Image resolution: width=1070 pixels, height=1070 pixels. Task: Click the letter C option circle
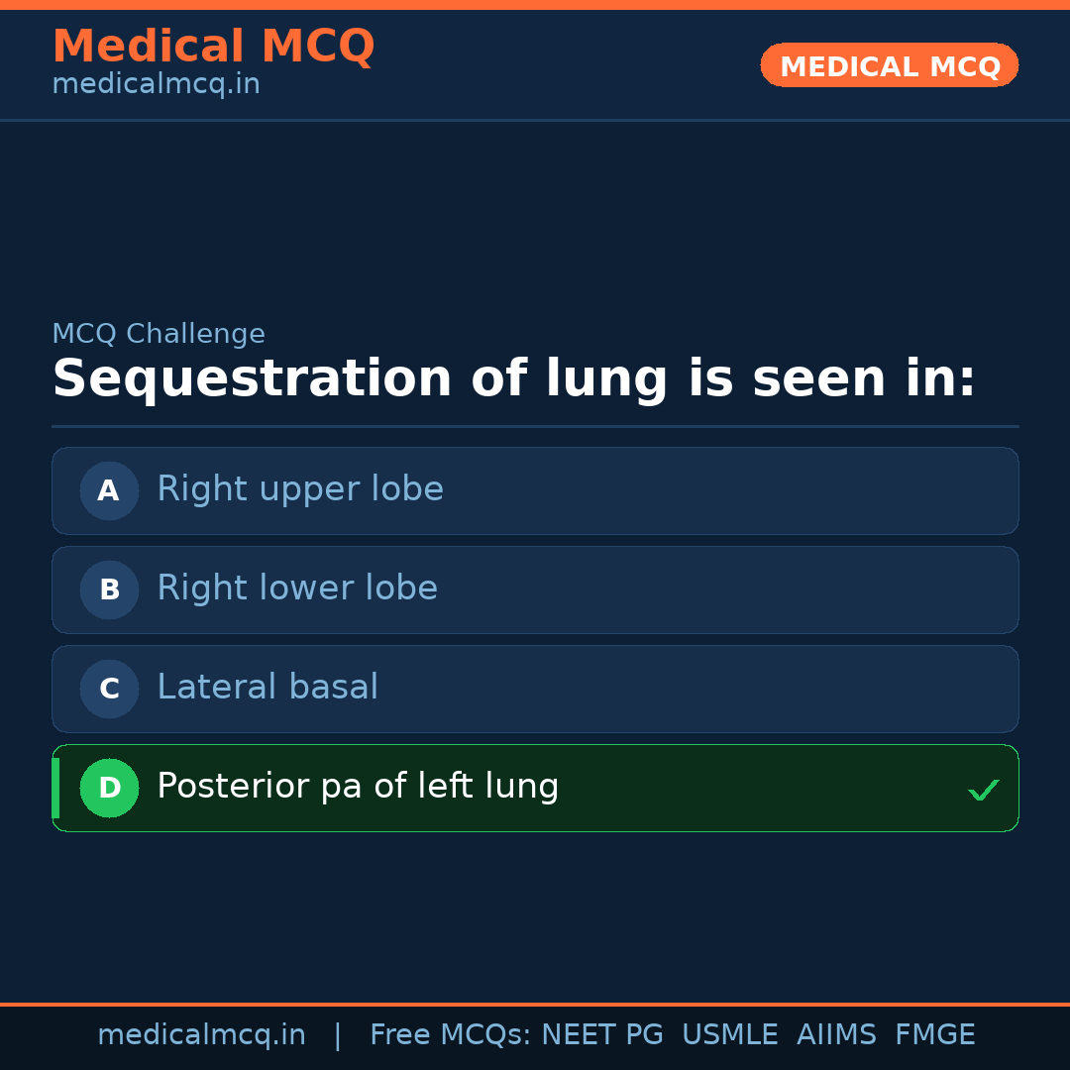(109, 689)
